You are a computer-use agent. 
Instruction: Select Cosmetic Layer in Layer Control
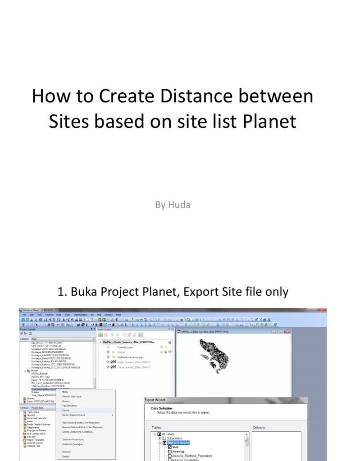125,347
